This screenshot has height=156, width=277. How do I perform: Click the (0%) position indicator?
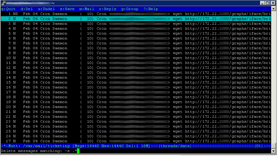(259, 146)
